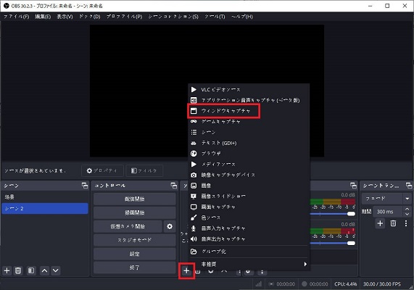Select シーン 2 in the scenes list
Image resolution: width=414 pixels, height=290 pixels.
[x=45, y=208]
